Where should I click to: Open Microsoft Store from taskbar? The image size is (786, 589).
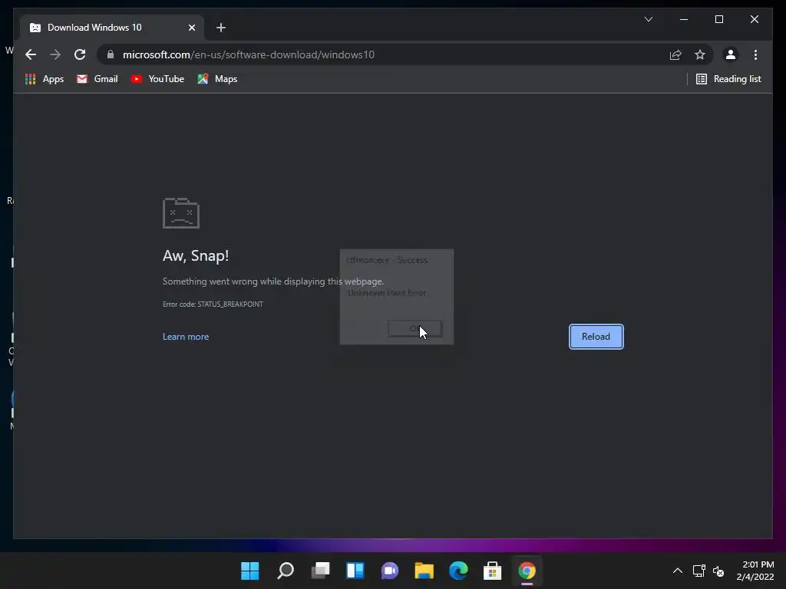click(492, 571)
